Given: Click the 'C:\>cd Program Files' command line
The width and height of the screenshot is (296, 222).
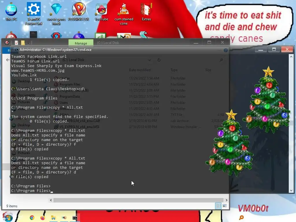Looking at the screenshot, I should (34, 98).
